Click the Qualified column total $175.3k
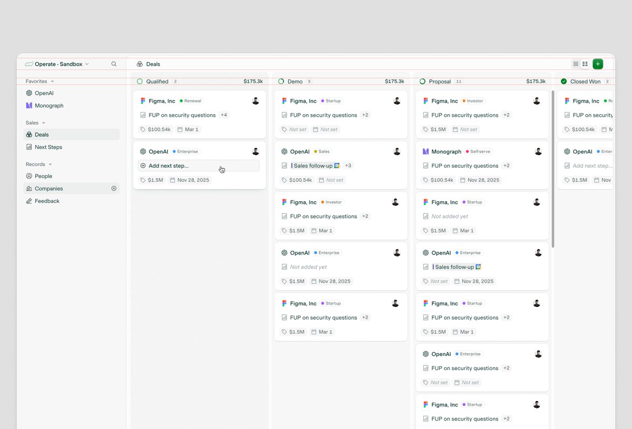Viewport: 632px width, 429px height. click(253, 81)
